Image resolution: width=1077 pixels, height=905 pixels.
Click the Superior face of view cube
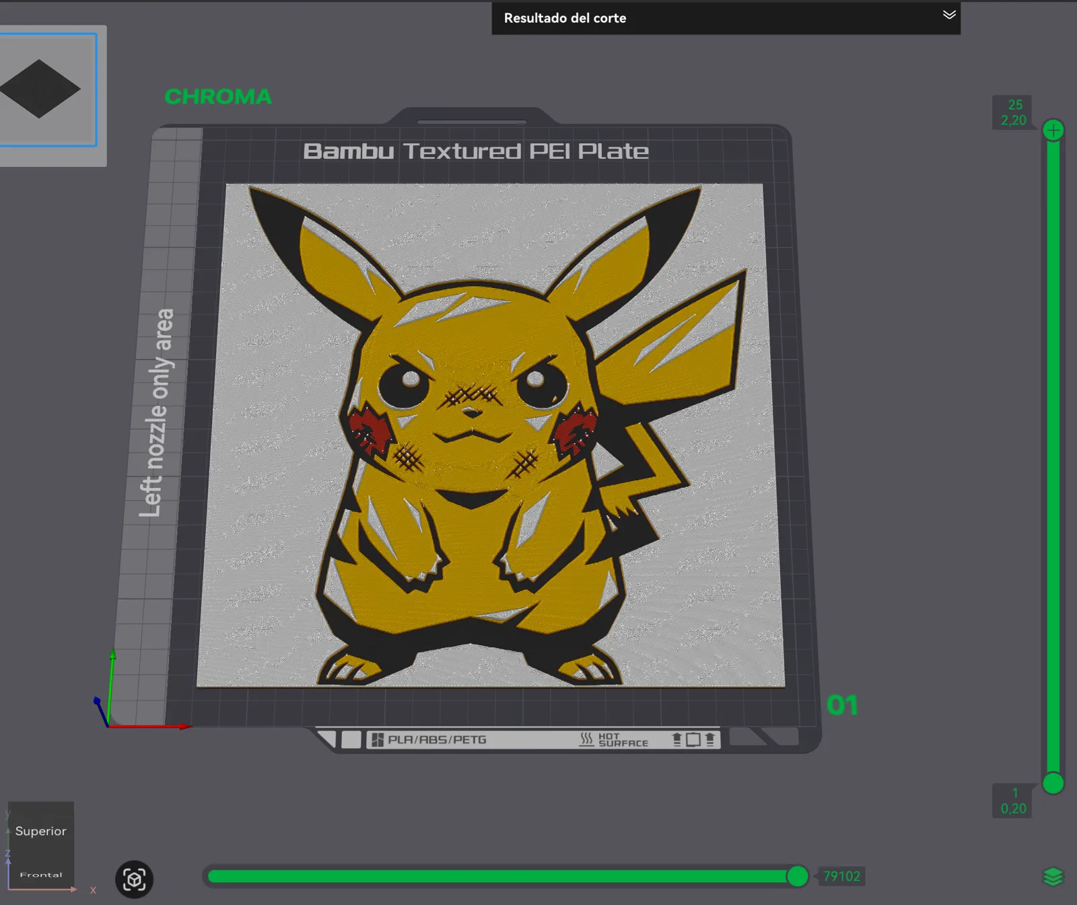tap(40, 831)
